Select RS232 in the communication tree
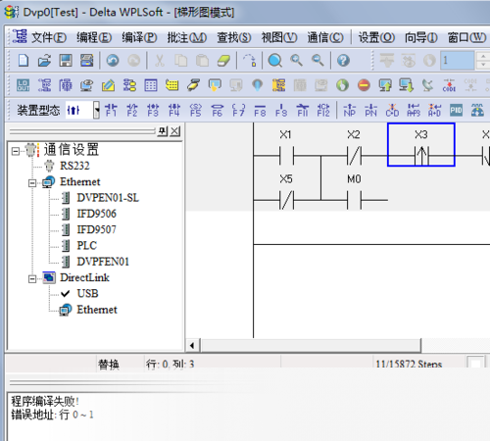Image resolution: width=490 pixels, height=441 pixels. coord(74,166)
